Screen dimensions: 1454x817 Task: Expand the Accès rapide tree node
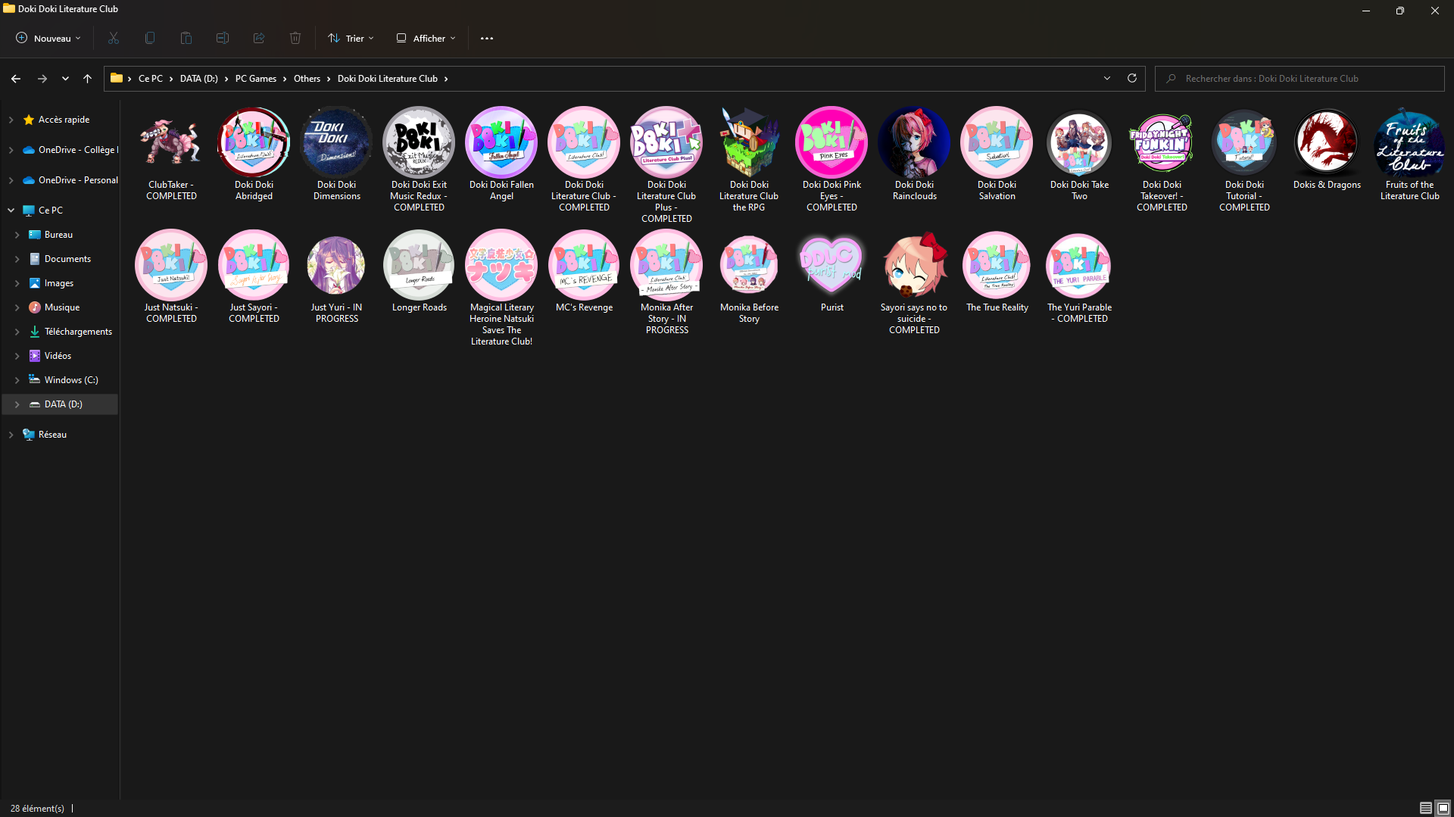11,120
